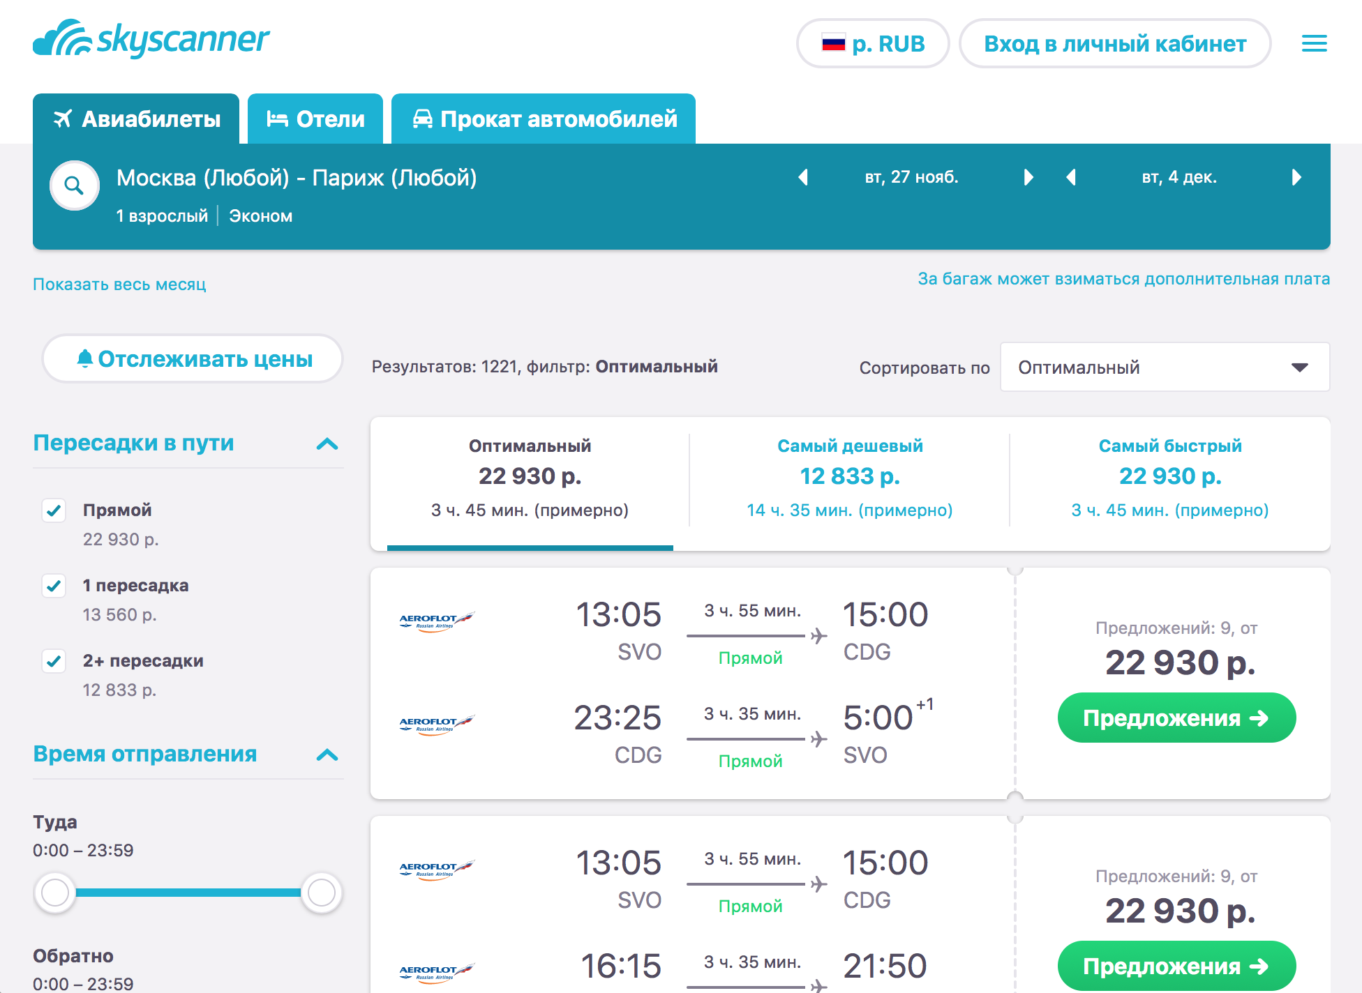Click the Обратно label

click(73, 956)
